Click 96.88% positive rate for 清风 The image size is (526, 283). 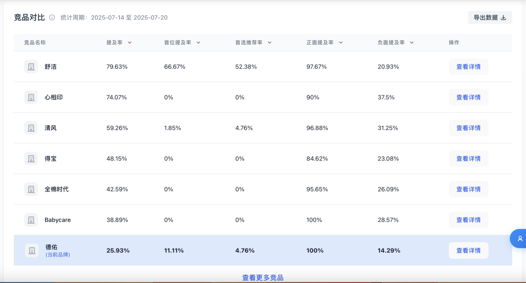coord(318,128)
